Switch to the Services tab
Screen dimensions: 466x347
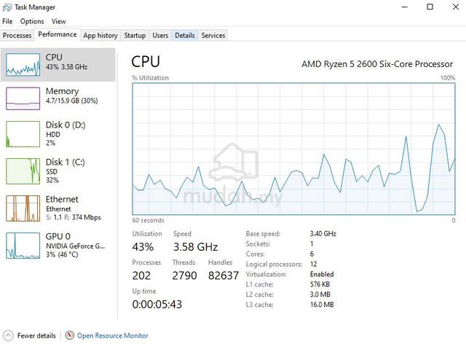[213, 36]
